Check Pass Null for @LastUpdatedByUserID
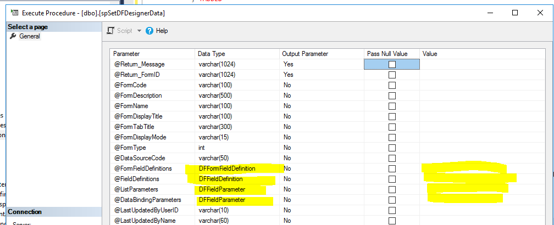This screenshot has width=554, height=225. [x=392, y=210]
